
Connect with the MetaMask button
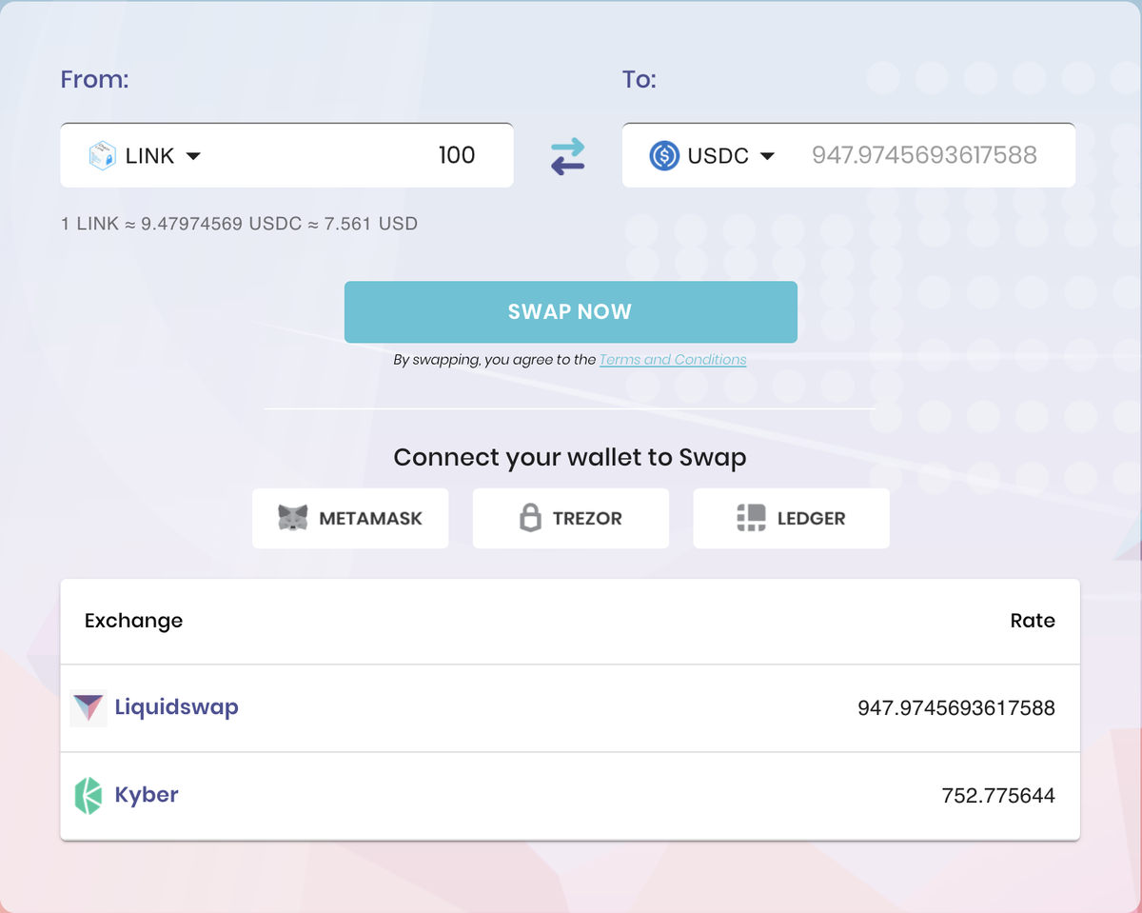(350, 518)
